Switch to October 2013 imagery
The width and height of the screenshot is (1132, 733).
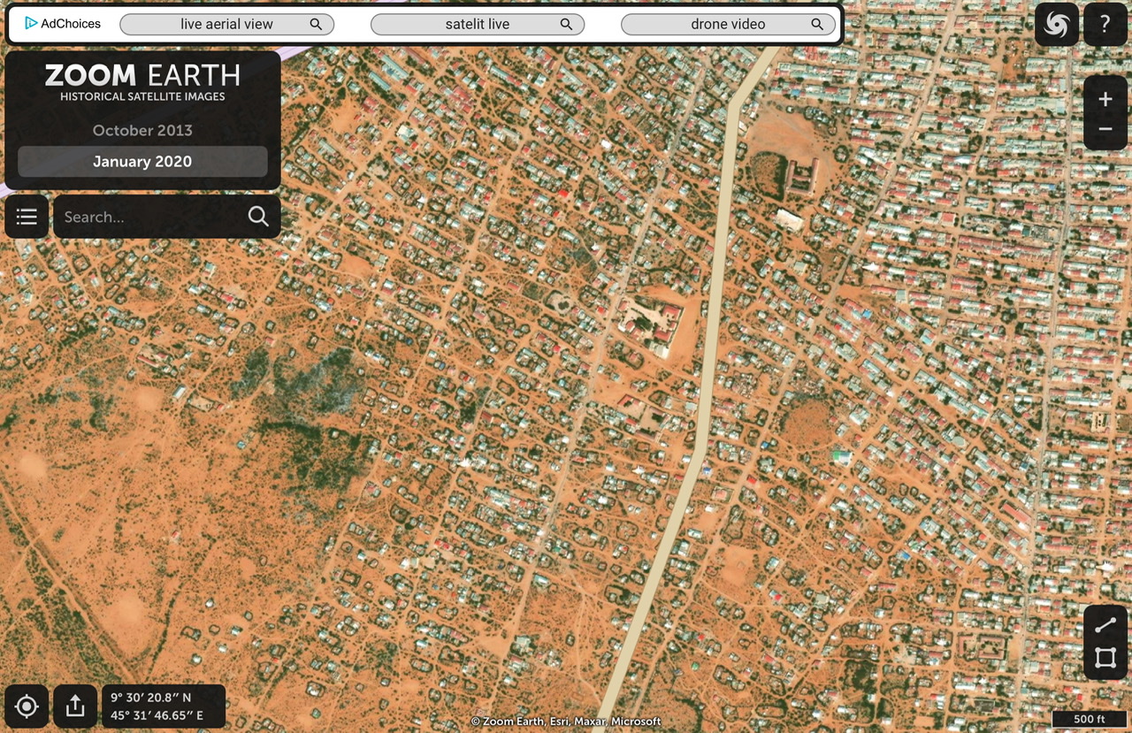(x=142, y=130)
